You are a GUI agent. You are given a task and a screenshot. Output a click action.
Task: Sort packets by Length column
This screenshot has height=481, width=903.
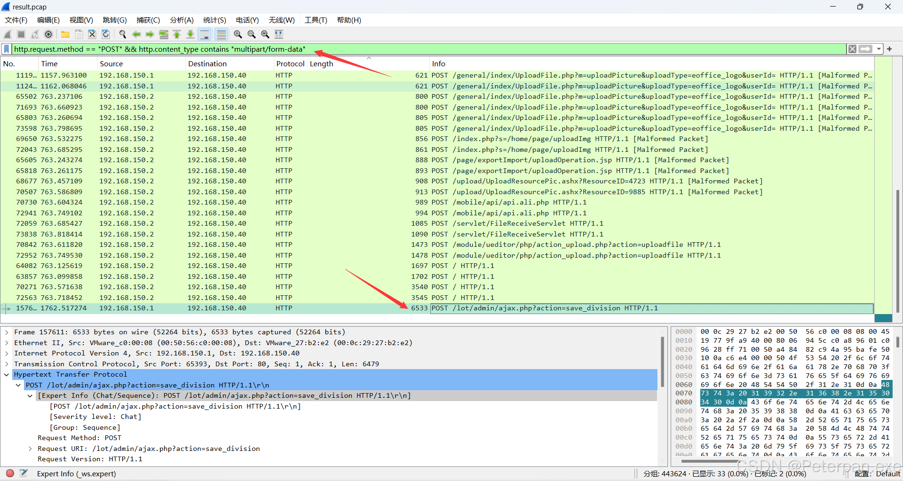[x=368, y=64]
